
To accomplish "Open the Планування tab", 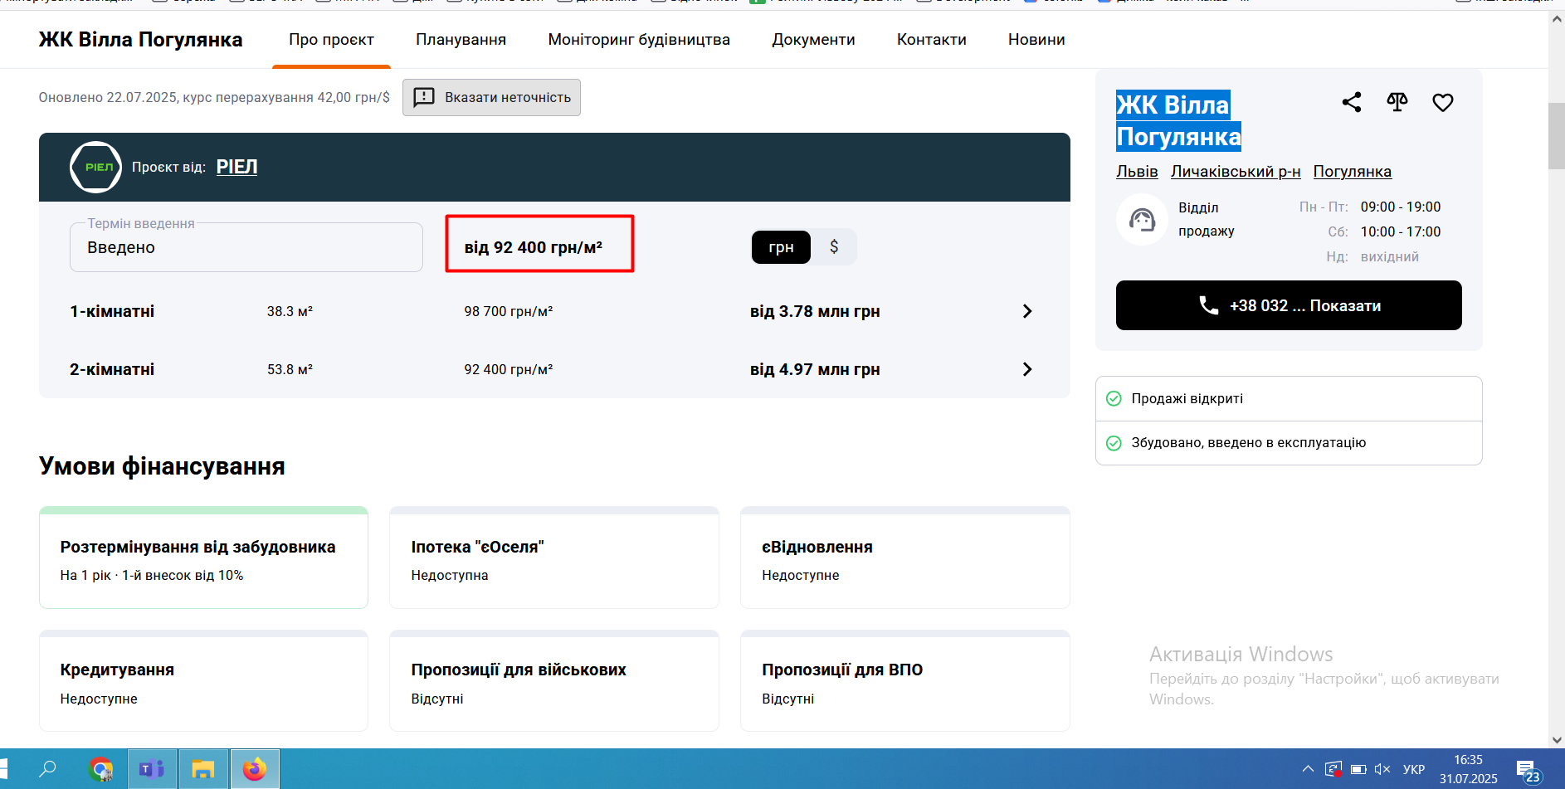I will (461, 40).
